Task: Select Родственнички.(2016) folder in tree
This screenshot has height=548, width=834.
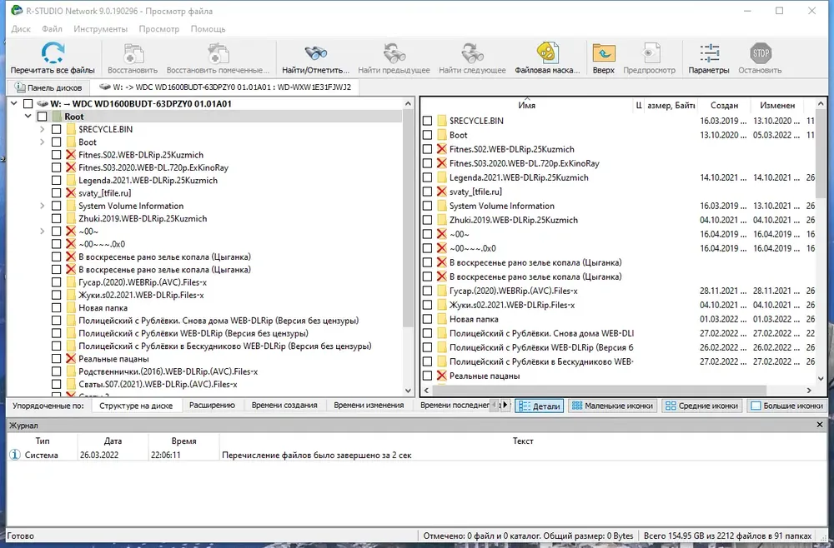Action: coord(168,371)
